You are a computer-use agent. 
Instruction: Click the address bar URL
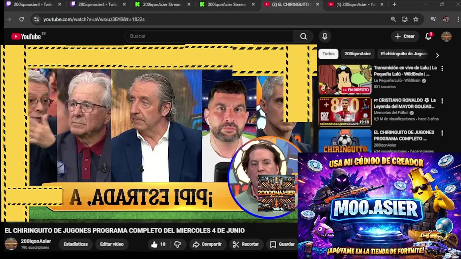pyautogui.click(x=94, y=19)
